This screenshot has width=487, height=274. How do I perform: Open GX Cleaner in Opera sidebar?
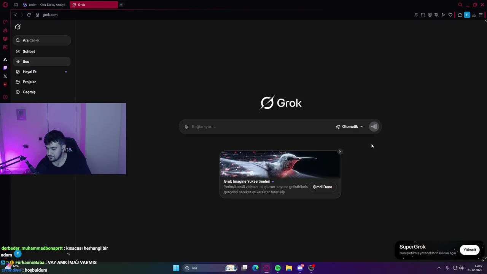pyautogui.click(x=5, y=30)
